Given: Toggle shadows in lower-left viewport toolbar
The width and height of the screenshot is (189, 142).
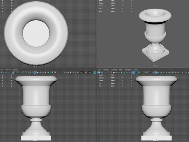Looking at the screenshot, I should click(48, 73).
